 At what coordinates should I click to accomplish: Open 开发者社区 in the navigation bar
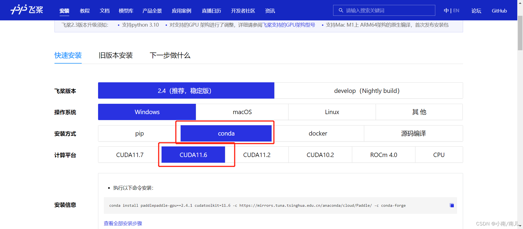(243, 11)
